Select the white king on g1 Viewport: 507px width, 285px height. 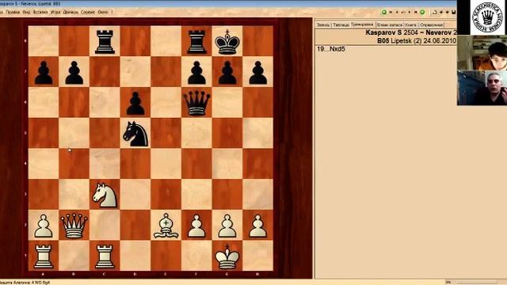[x=227, y=256]
